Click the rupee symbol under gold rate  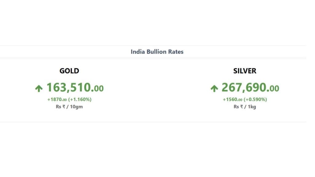click(64, 107)
